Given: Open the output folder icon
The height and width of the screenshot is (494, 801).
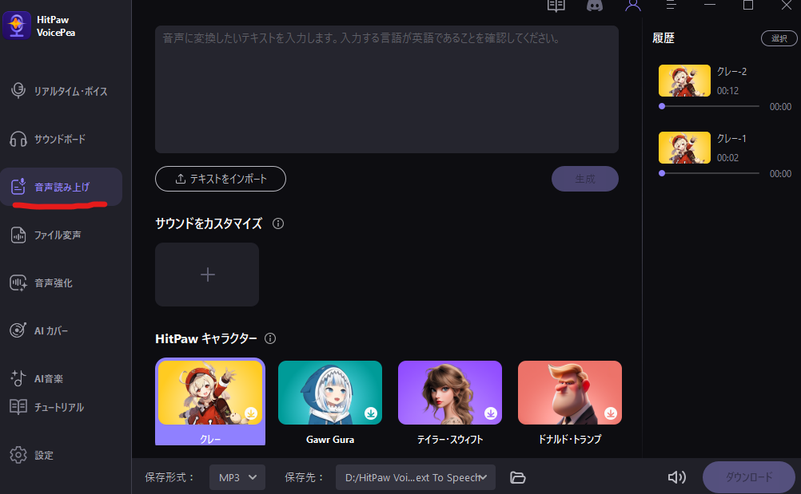Looking at the screenshot, I should 517,477.
